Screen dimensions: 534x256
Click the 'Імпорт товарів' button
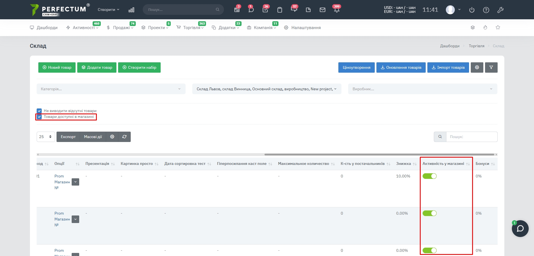[x=448, y=67]
